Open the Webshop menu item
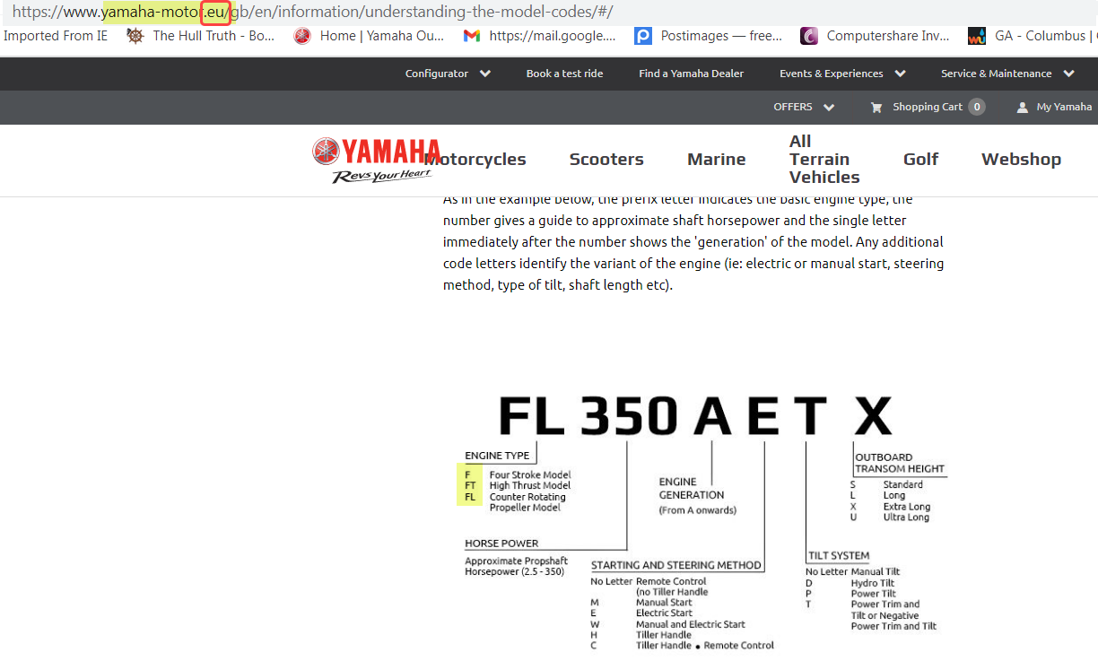This screenshot has width=1098, height=661. coord(1021,159)
